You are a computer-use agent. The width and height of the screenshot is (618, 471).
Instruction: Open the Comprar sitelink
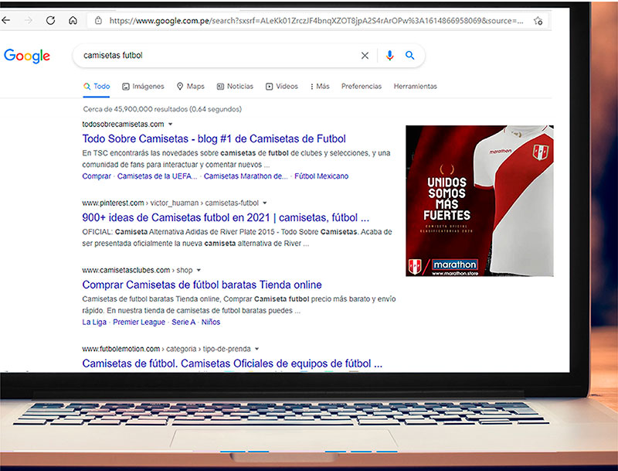(x=97, y=176)
